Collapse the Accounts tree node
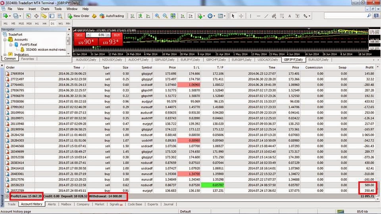Image resolution: width=381 pixels, height=214 pixels. (5, 40)
